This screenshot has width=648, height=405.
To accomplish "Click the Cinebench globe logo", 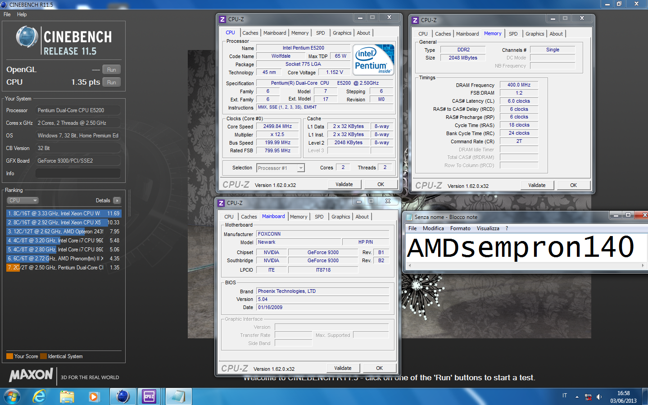I will pyautogui.click(x=27, y=37).
